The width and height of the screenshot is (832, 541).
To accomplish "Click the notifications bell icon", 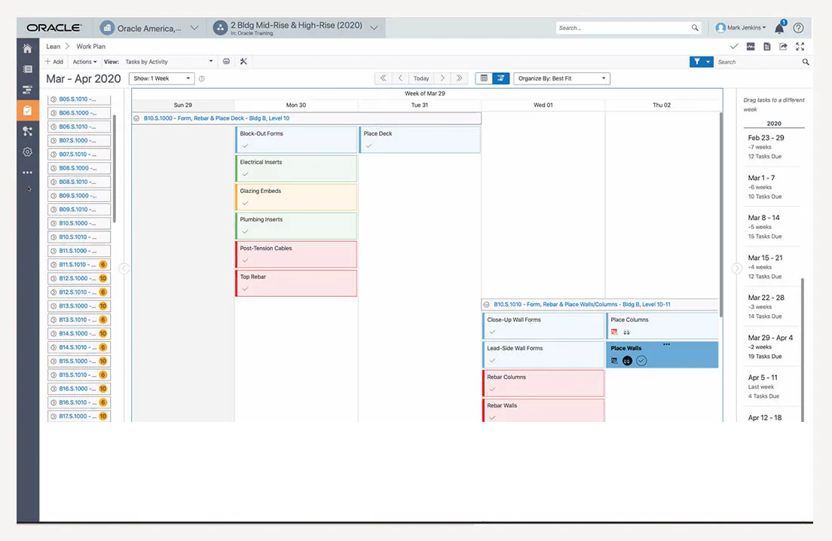I will point(779,28).
